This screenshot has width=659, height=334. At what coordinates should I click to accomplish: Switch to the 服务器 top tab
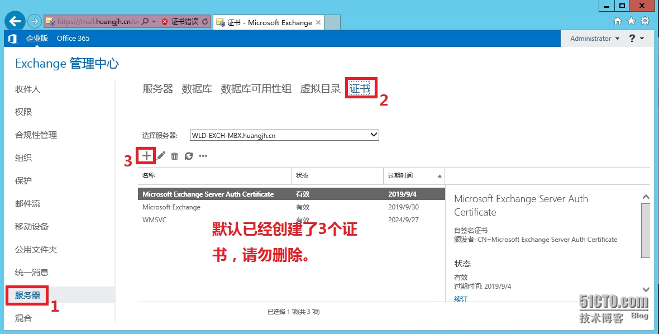[157, 89]
